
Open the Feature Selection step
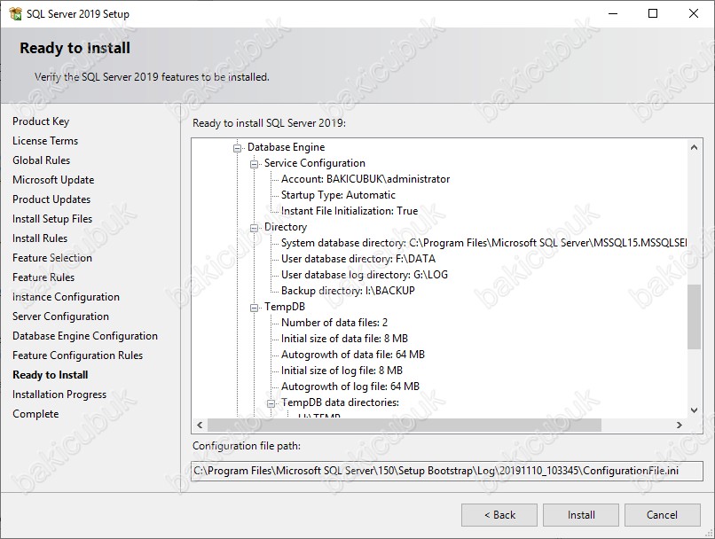pyautogui.click(x=52, y=258)
